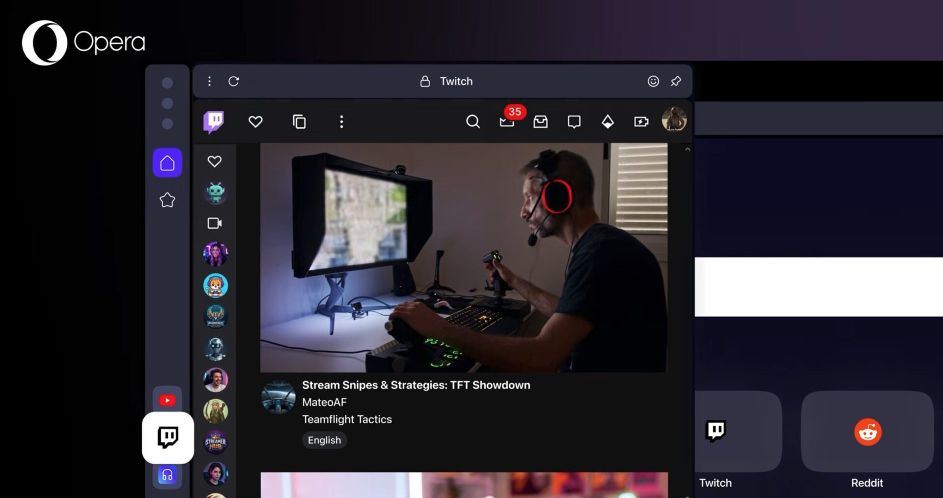The height and width of the screenshot is (498, 943).
Task: Open the Following heart tab in Twitch navbar
Action: [x=255, y=121]
